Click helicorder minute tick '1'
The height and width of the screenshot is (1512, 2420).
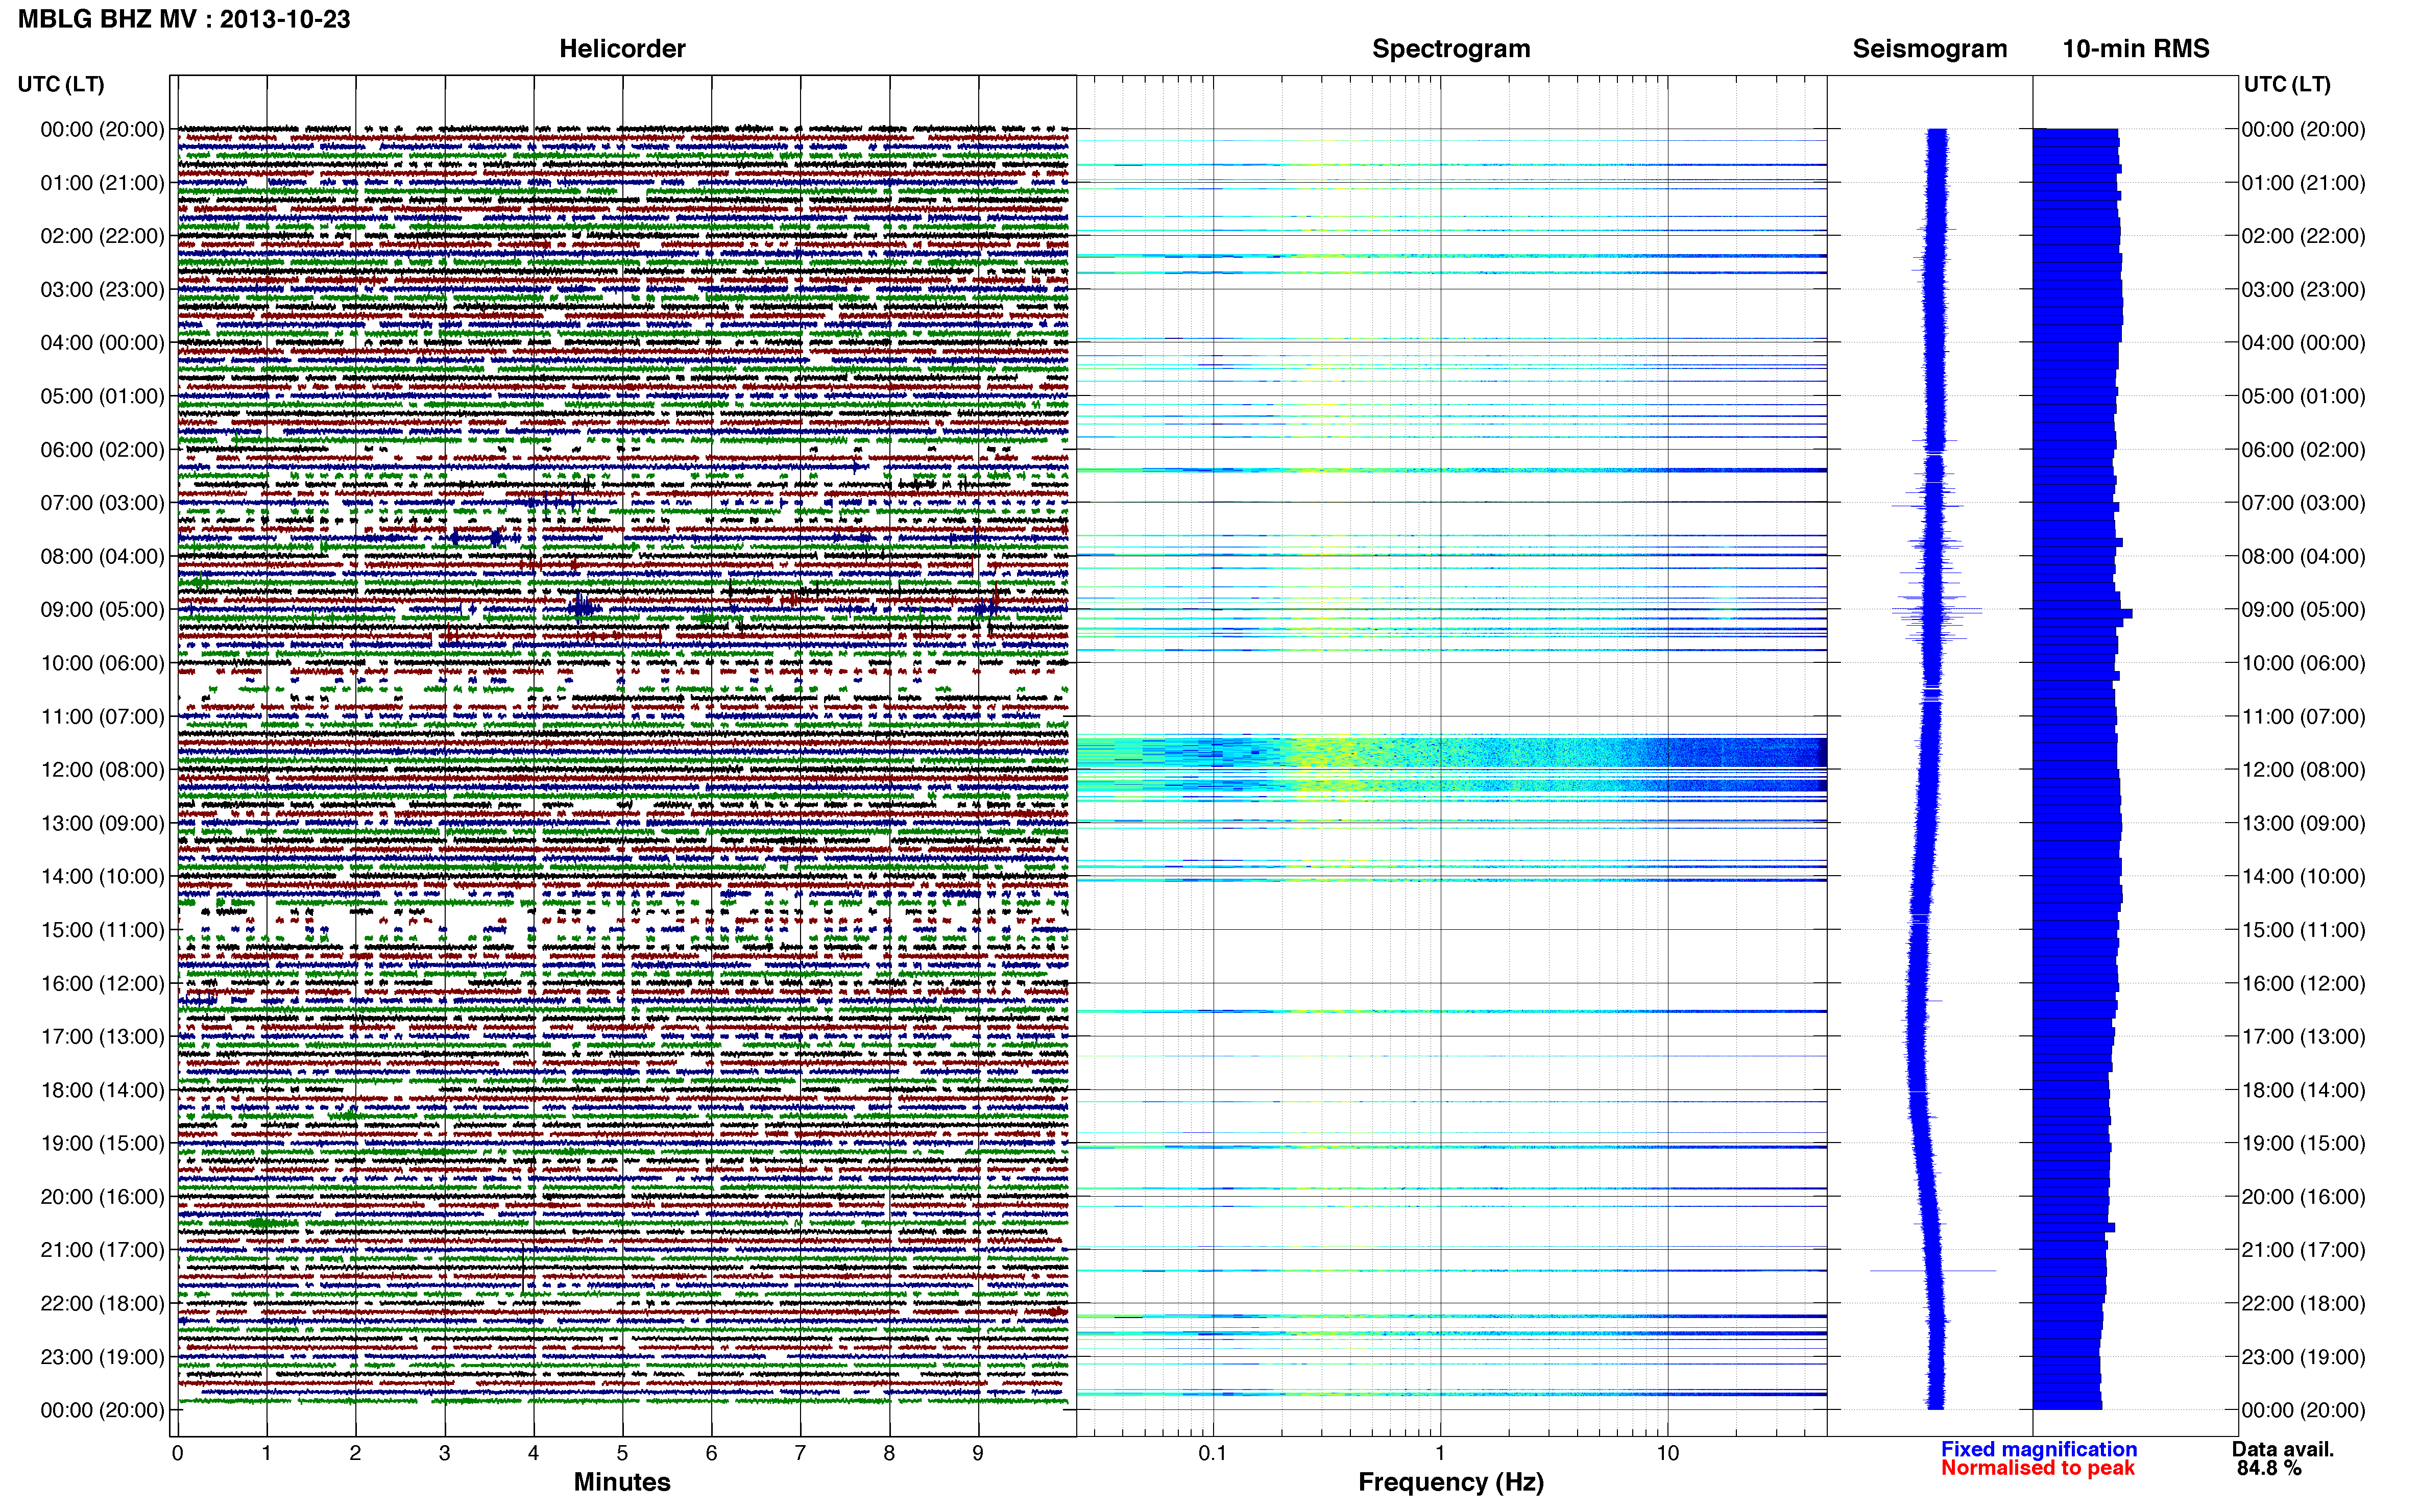tap(266, 1453)
